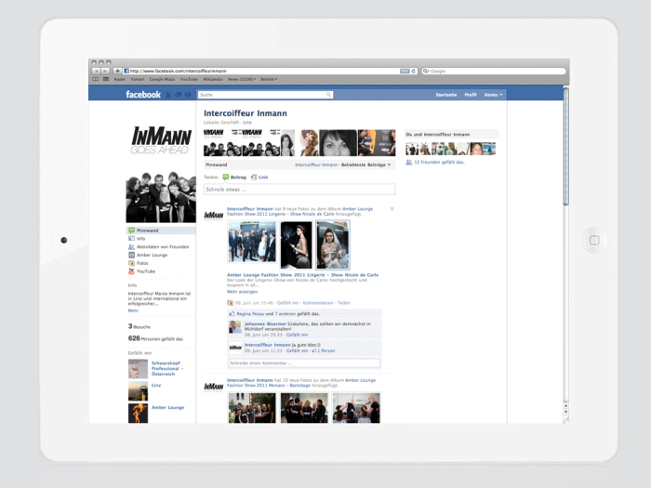Image resolution: width=651 pixels, height=488 pixels.
Task: Open the Google Maps bookmark
Action: tap(162, 79)
